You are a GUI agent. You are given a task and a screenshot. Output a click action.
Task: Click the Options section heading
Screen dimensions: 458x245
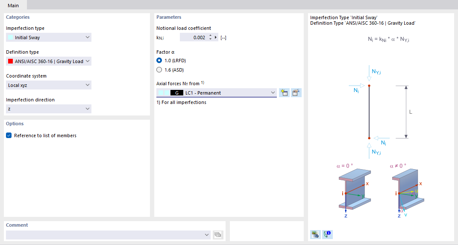(x=15, y=124)
